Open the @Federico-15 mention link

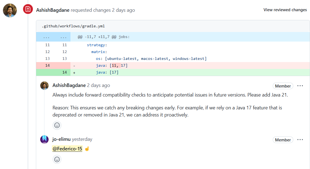point(67,149)
